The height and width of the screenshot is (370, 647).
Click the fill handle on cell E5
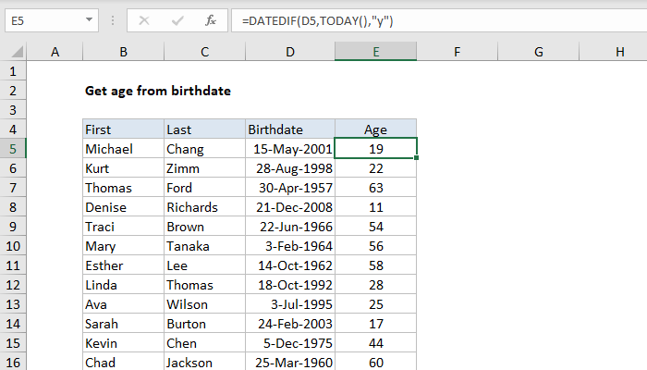pyautogui.click(x=417, y=158)
